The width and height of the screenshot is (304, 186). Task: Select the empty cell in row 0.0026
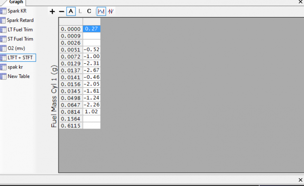tap(92, 43)
